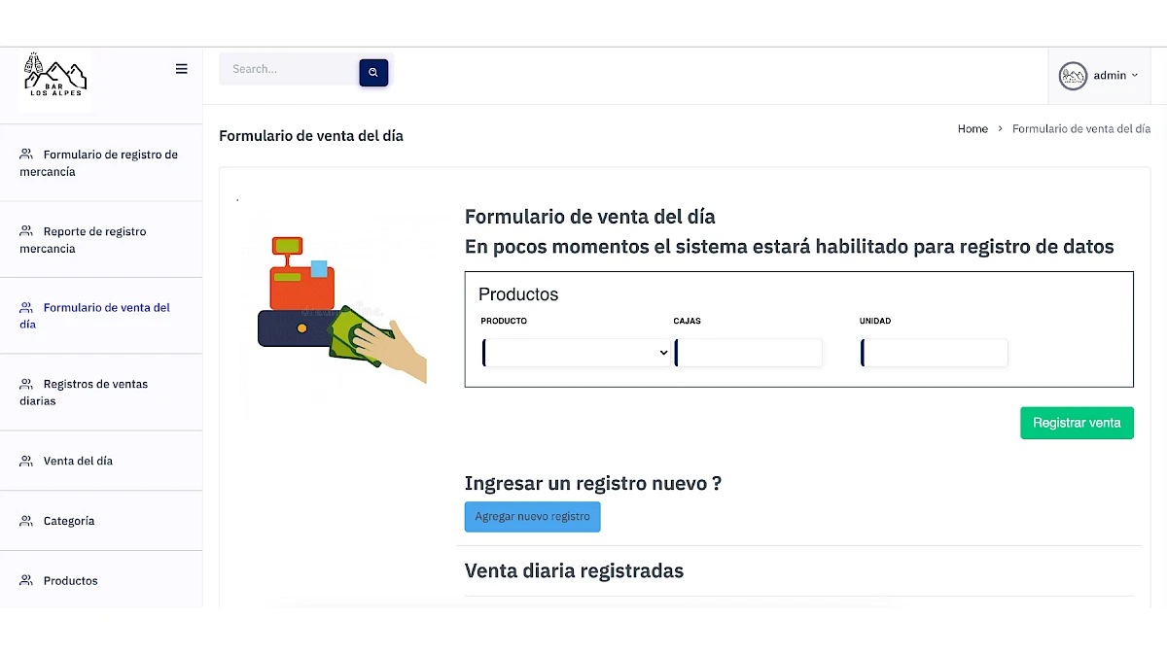Click the people icon beside Venta del día
The width and height of the screenshot is (1167, 654).
tap(26, 461)
